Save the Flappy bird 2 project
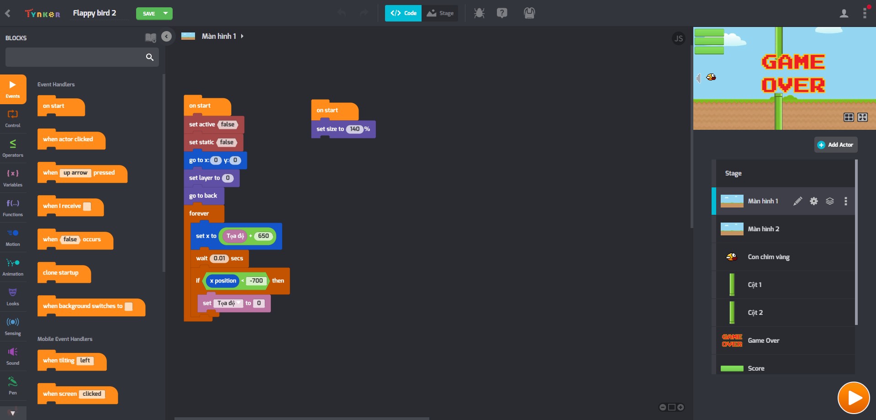The width and height of the screenshot is (876, 420). [148, 13]
